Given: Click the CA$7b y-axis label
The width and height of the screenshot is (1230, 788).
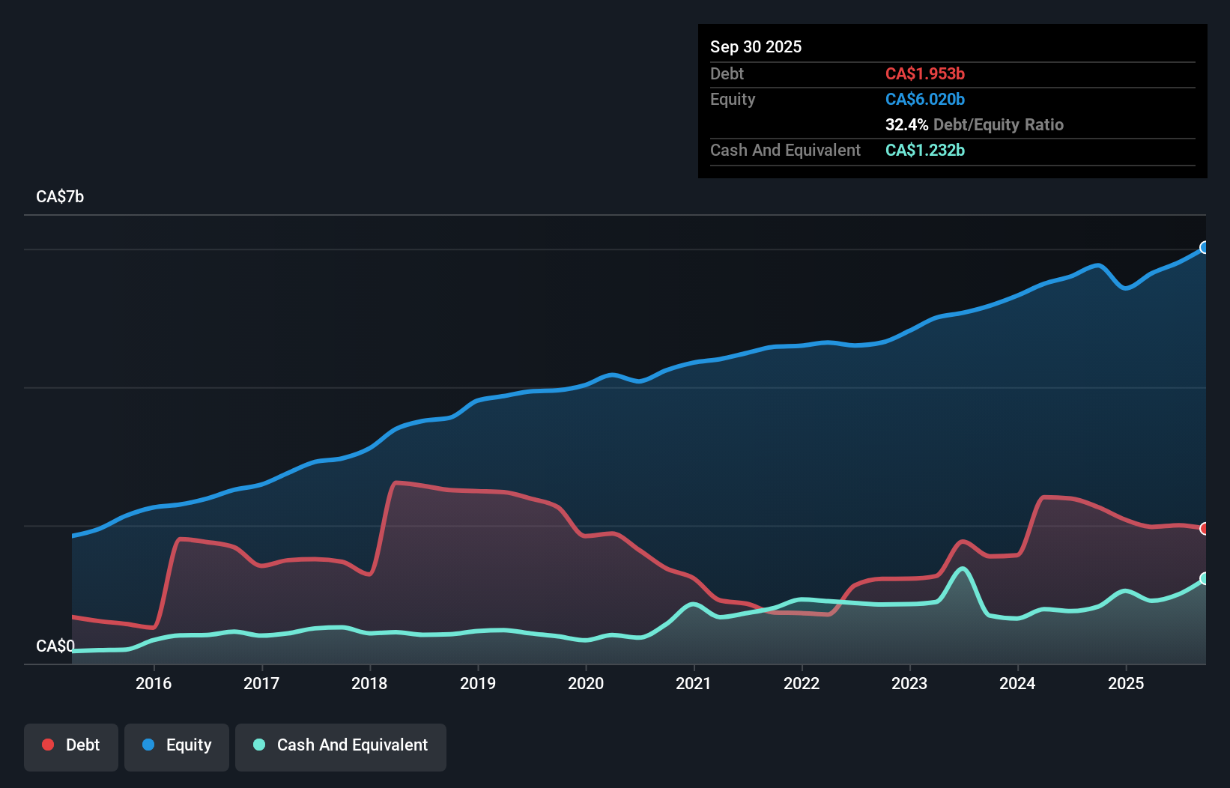Looking at the screenshot, I should point(60,197).
